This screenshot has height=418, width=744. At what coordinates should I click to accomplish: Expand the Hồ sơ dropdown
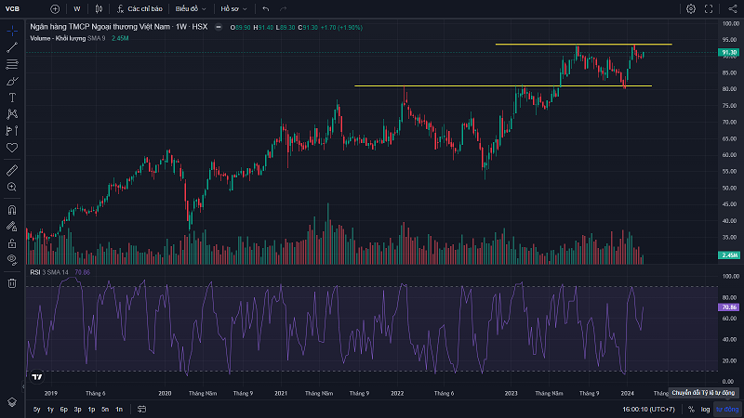point(232,8)
